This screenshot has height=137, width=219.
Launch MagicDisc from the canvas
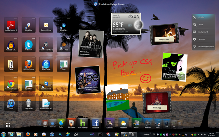pyautogui.click(x=29, y=25)
